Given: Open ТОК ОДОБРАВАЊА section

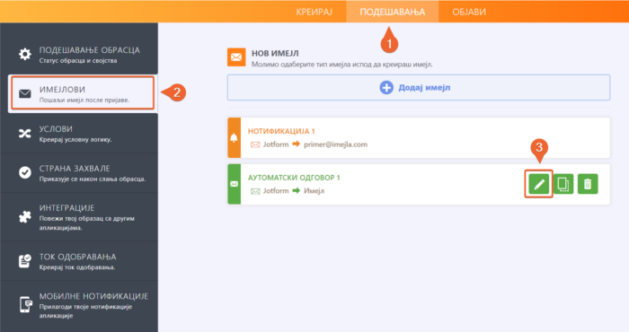Looking at the screenshot, I should click(79, 261).
